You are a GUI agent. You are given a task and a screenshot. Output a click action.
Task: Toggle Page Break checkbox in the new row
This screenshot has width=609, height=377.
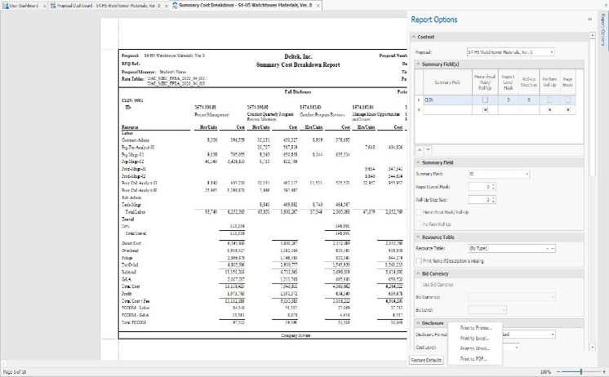click(x=567, y=110)
